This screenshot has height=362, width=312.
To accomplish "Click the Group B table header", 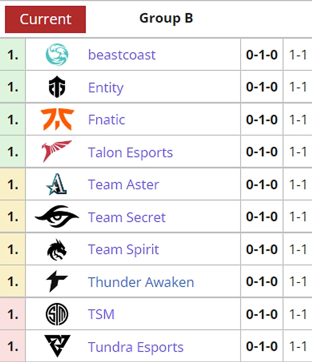I will coord(166,18).
